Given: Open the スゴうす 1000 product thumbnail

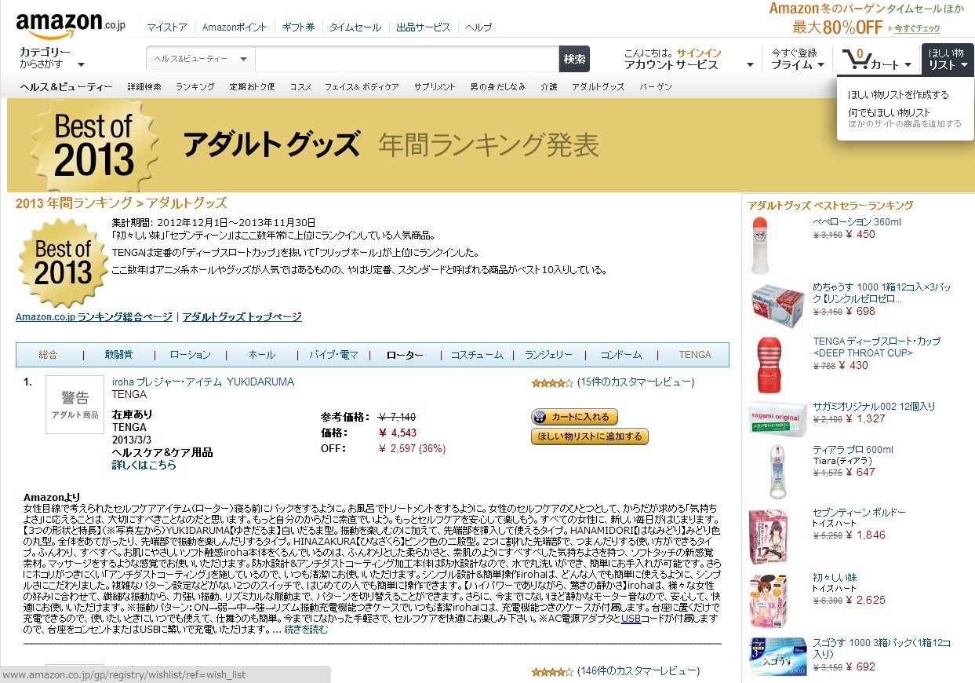Looking at the screenshot, I should pos(777,656).
